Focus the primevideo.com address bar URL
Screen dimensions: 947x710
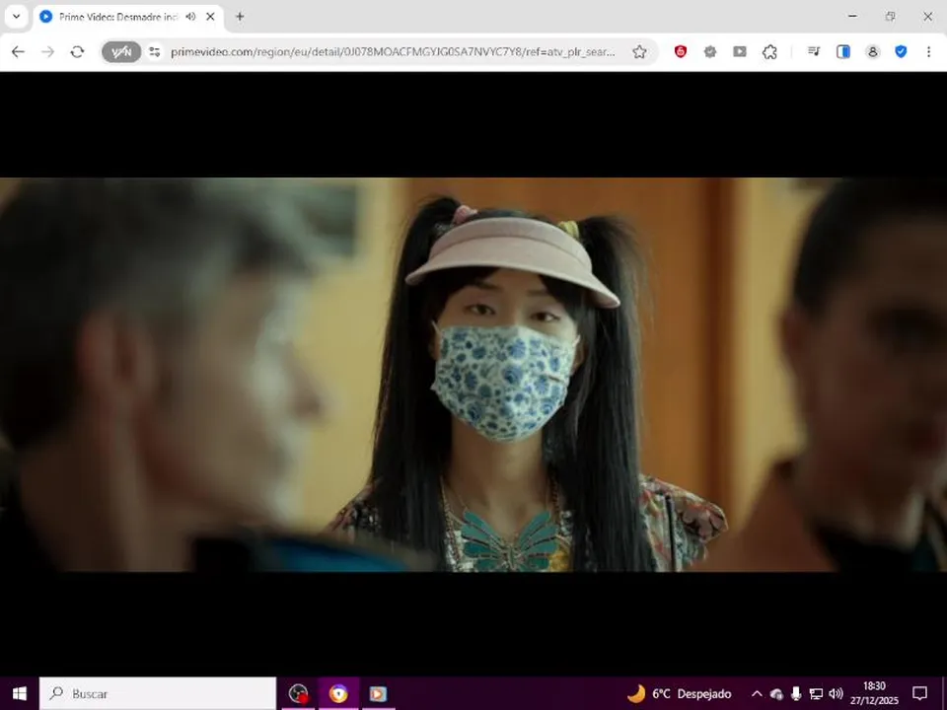(x=393, y=52)
